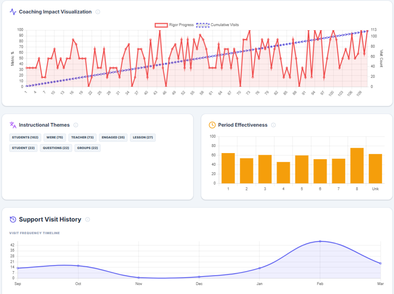Screen dimensions: 394x294
Task: Click the QUESTIONS (22) theme tag
Action: [56, 148]
